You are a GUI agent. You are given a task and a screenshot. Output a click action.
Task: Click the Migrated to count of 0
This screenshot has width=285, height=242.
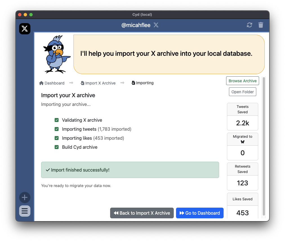[x=242, y=153]
